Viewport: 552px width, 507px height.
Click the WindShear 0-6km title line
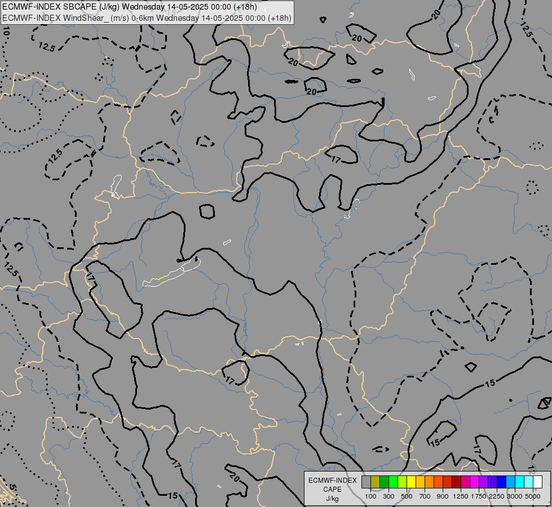147,18
